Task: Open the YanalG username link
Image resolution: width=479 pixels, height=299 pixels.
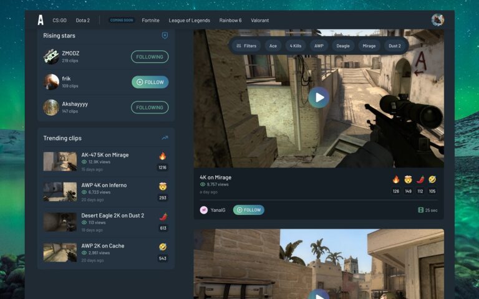Action: (x=218, y=210)
